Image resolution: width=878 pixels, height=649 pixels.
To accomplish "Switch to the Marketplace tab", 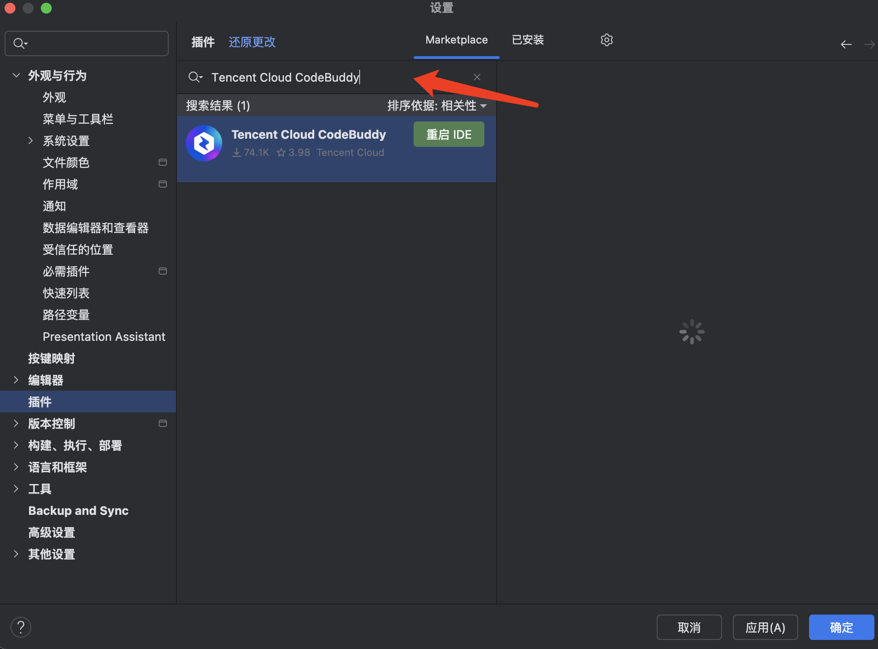I will coord(456,40).
